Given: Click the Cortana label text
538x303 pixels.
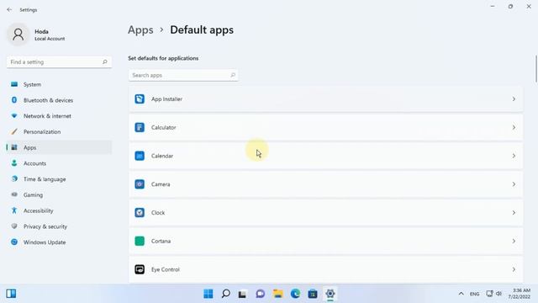Looking at the screenshot, I should [161, 242].
